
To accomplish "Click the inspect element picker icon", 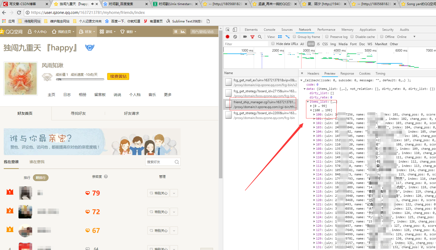I will tap(228, 30).
